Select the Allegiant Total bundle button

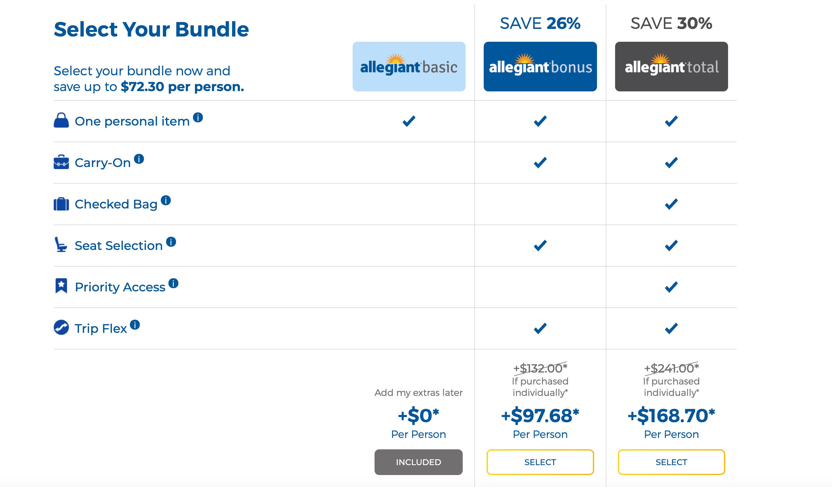point(671,462)
